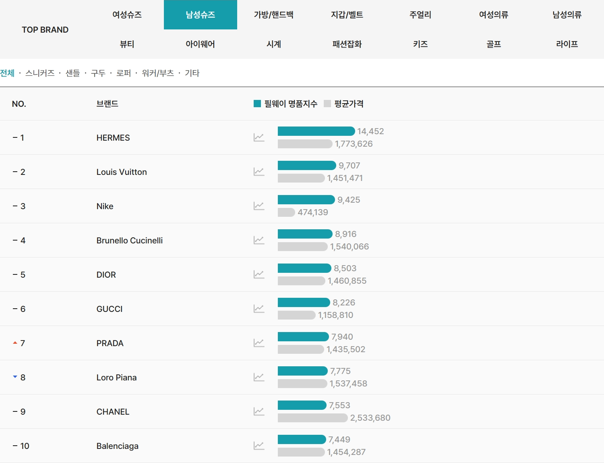Viewport: 604px width, 463px height.
Task: Switch to 남성의류 category tab
Action: (567, 15)
